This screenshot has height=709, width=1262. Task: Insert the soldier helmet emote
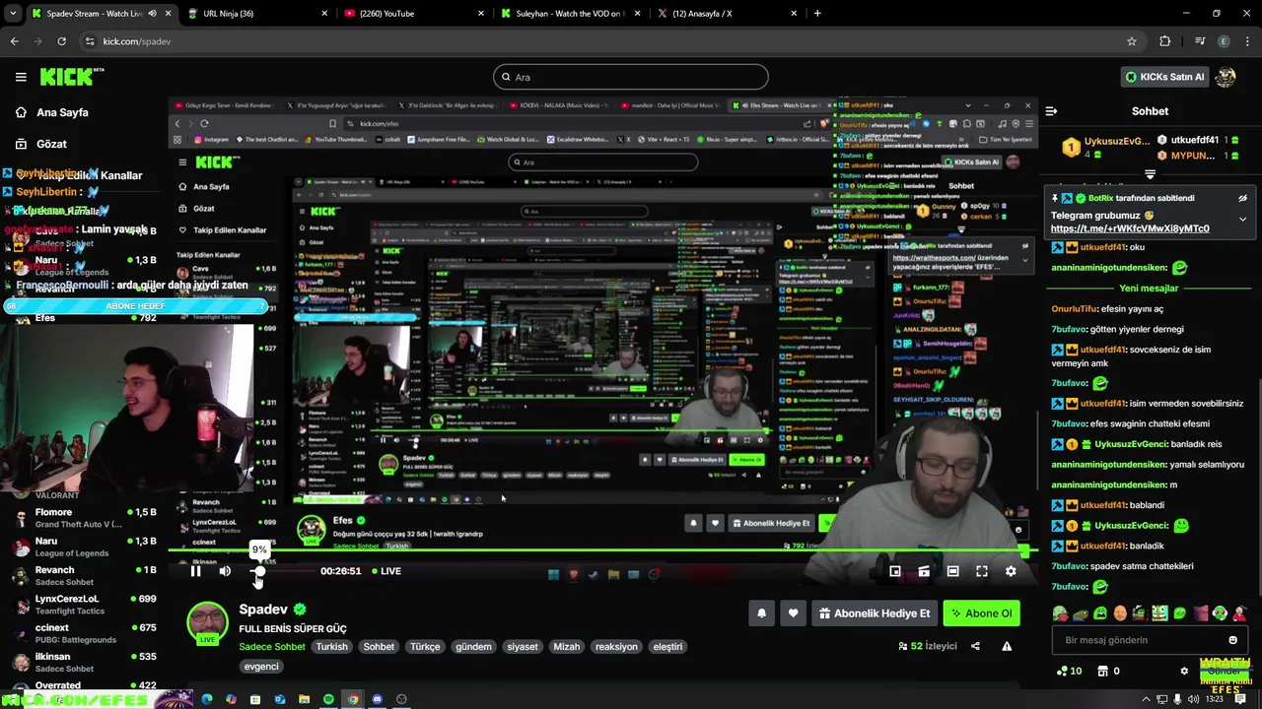1061,613
